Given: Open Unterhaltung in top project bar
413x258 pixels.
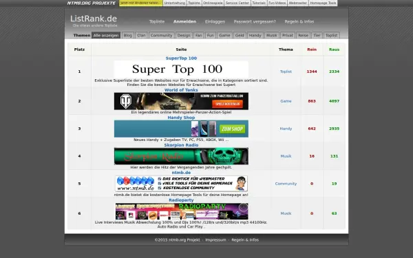Looking at the screenshot, I should 175,3.
